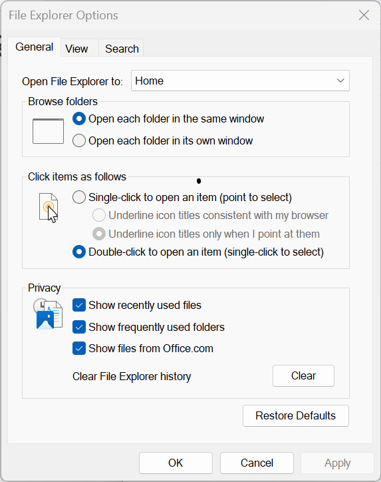Cancel the dialog changes
The image size is (381, 482).
(257, 463)
